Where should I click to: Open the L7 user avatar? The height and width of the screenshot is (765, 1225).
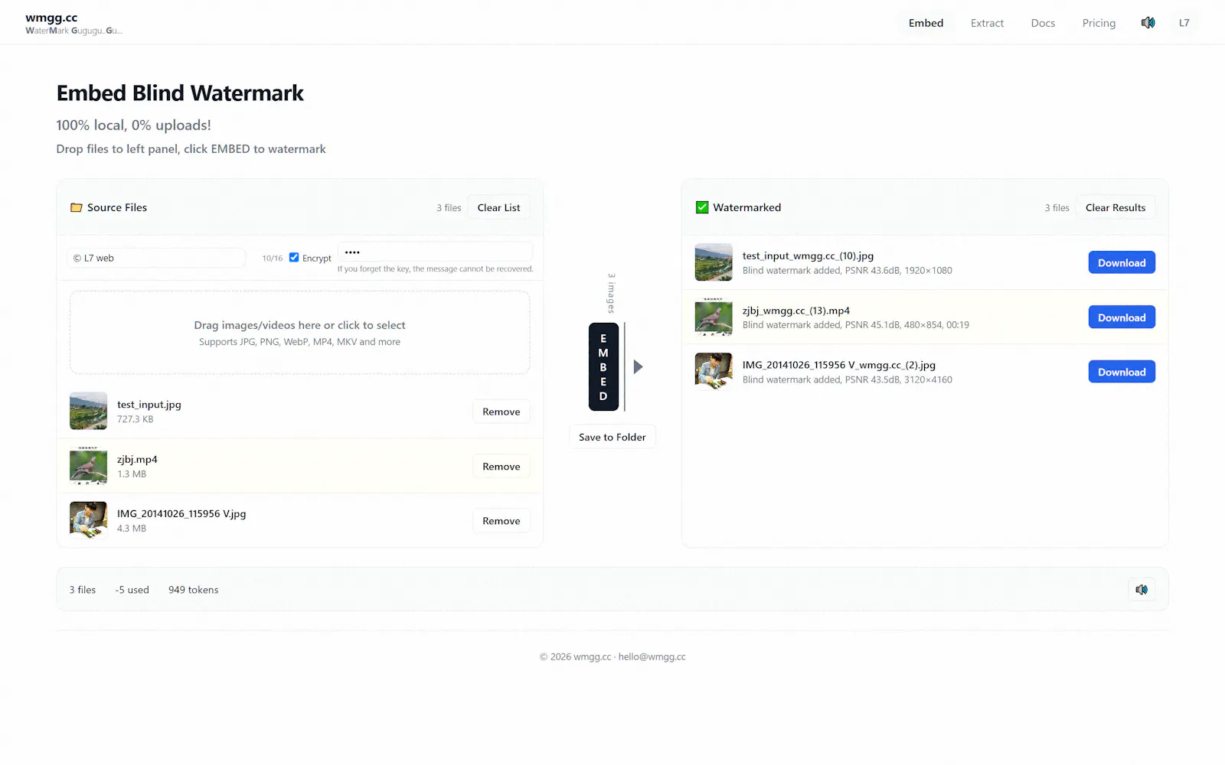pyautogui.click(x=1184, y=23)
